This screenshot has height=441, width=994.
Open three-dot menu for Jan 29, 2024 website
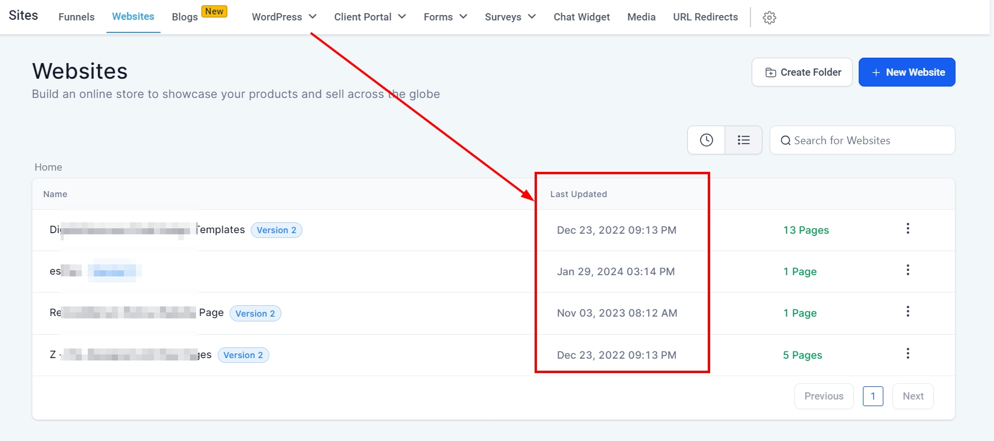point(907,270)
